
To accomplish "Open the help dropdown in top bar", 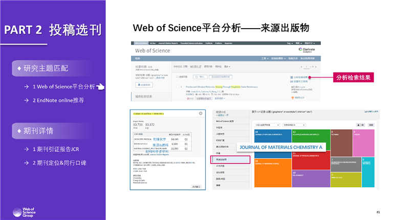I will [299, 43].
